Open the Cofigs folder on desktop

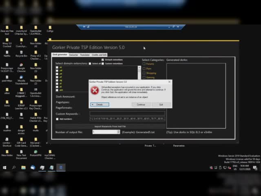50,29
